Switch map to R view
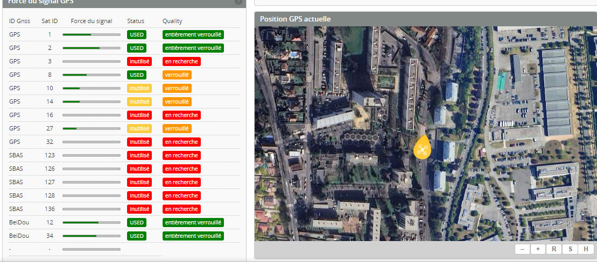Viewport: 597px width, 262px height. click(x=554, y=249)
